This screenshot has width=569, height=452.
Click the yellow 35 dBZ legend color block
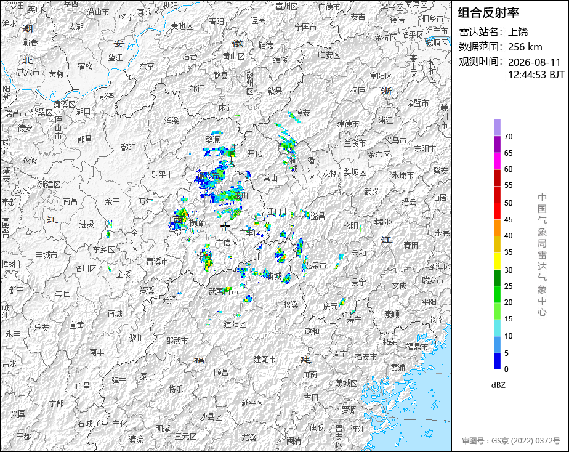point(498,261)
